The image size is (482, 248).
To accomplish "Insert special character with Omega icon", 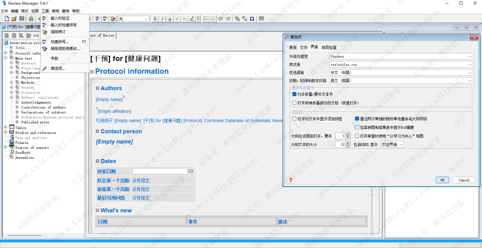I will (x=252, y=19).
